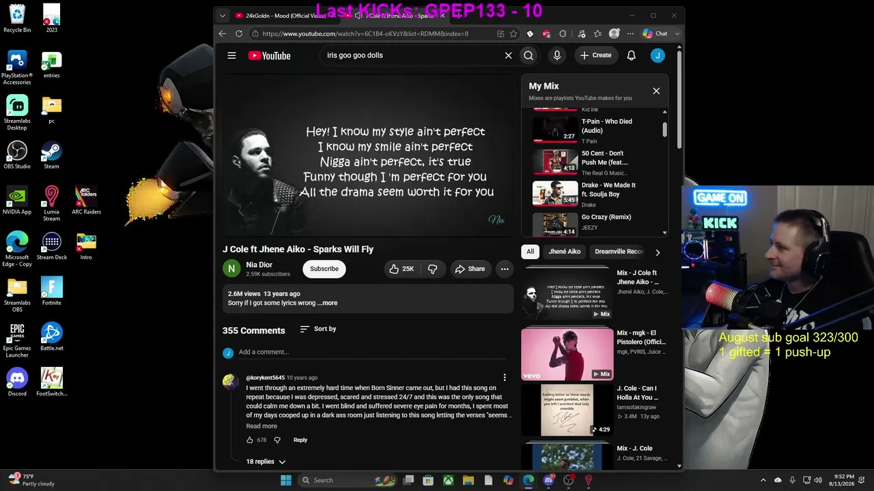The image size is (874, 491).
Task: Run search with the magnifier button
Action: (528, 55)
